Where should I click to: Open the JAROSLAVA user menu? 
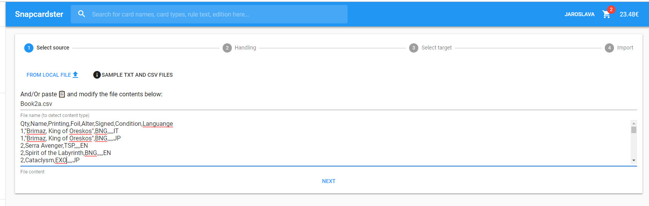tap(579, 14)
